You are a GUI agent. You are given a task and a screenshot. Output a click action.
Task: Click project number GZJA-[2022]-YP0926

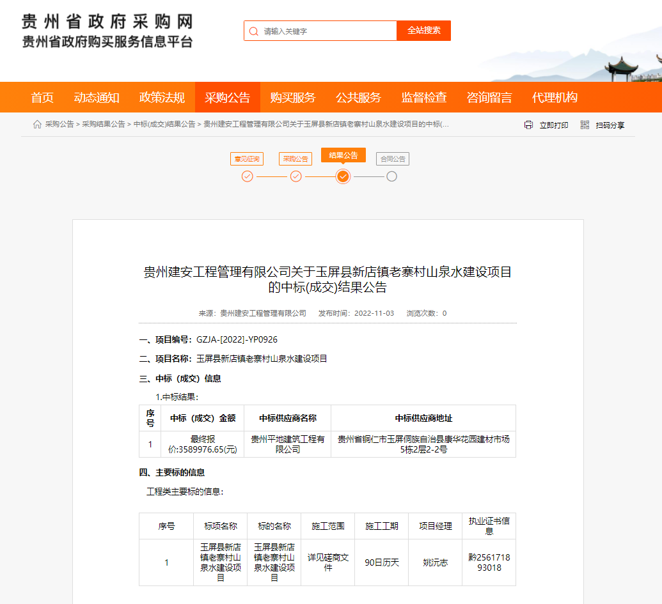coord(237,339)
